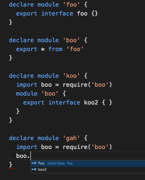The height and width of the screenshot is (180, 145).
Task: Click the 'gah' module name string
Action: (x=72, y=138)
